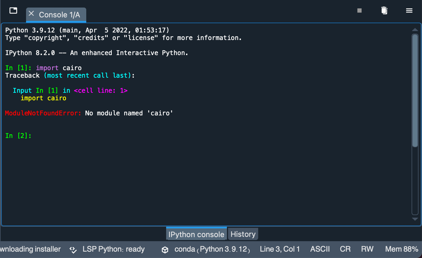Click the conda environment cube icon
The image size is (422, 258).
point(165,250)
